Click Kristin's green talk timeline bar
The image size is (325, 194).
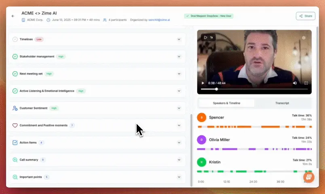(255, 171)
